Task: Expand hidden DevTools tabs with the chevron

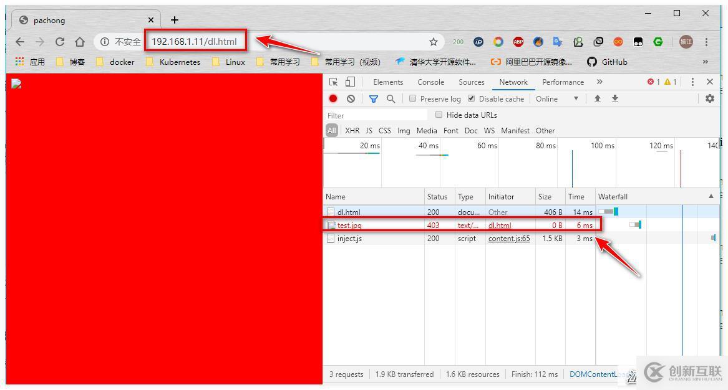Action: point(599,82)
